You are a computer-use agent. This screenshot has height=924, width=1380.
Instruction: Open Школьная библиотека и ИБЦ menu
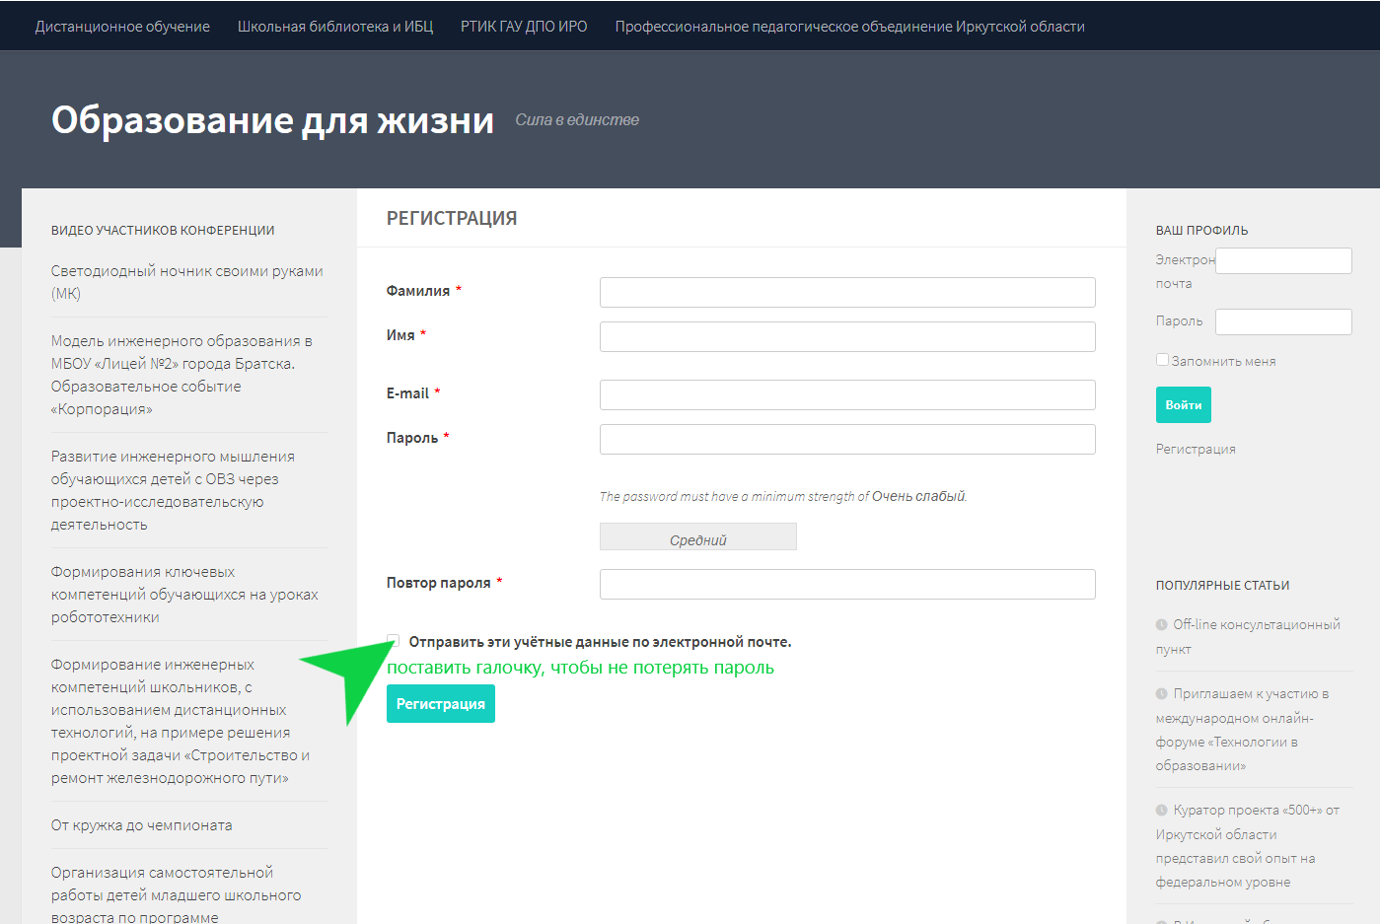coord(335,27)
